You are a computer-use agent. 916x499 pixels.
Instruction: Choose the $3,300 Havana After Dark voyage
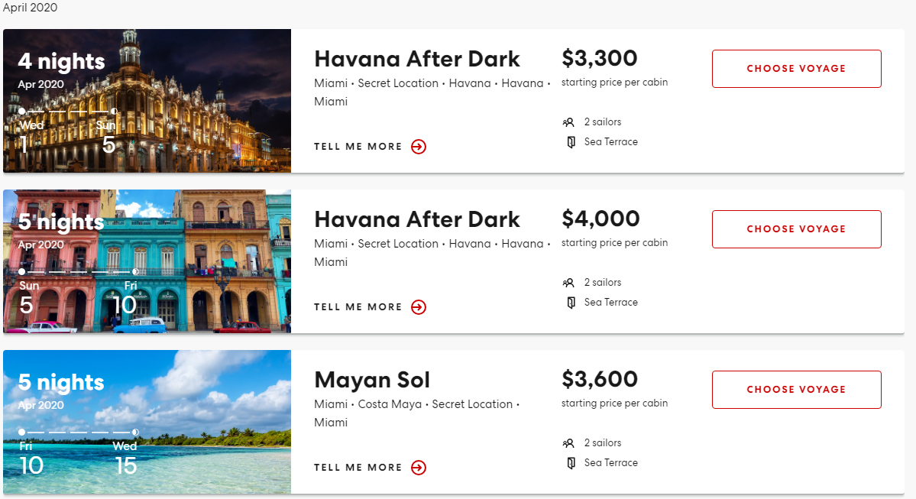[796, 69]
